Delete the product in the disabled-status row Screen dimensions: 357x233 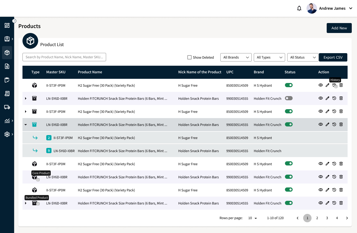pos(341,98)
